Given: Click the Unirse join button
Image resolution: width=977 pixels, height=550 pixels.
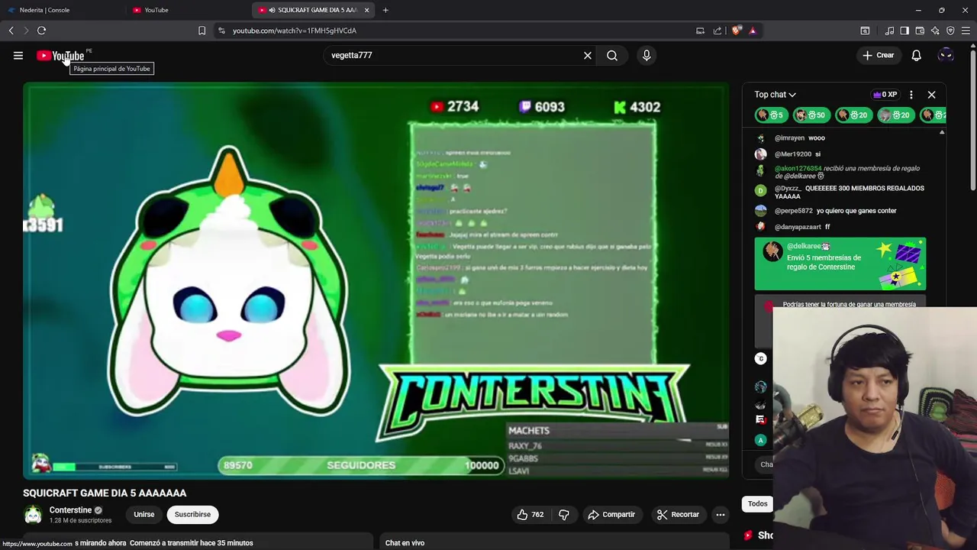Looking at the screenshot, I should [x=144, y=514].
